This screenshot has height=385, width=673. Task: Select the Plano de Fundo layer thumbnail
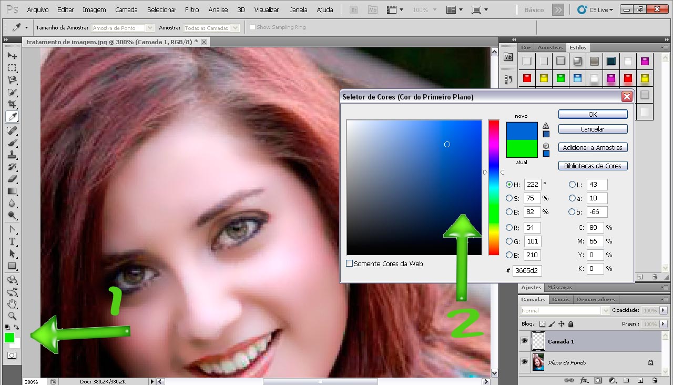point(538,362)
